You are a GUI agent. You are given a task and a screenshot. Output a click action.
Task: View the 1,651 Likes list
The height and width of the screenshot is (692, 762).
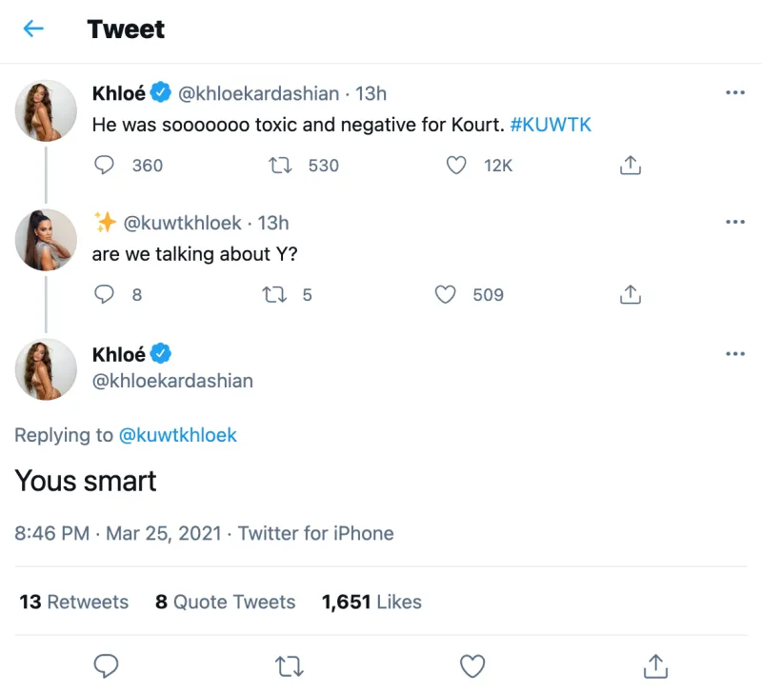click(371, 602)
